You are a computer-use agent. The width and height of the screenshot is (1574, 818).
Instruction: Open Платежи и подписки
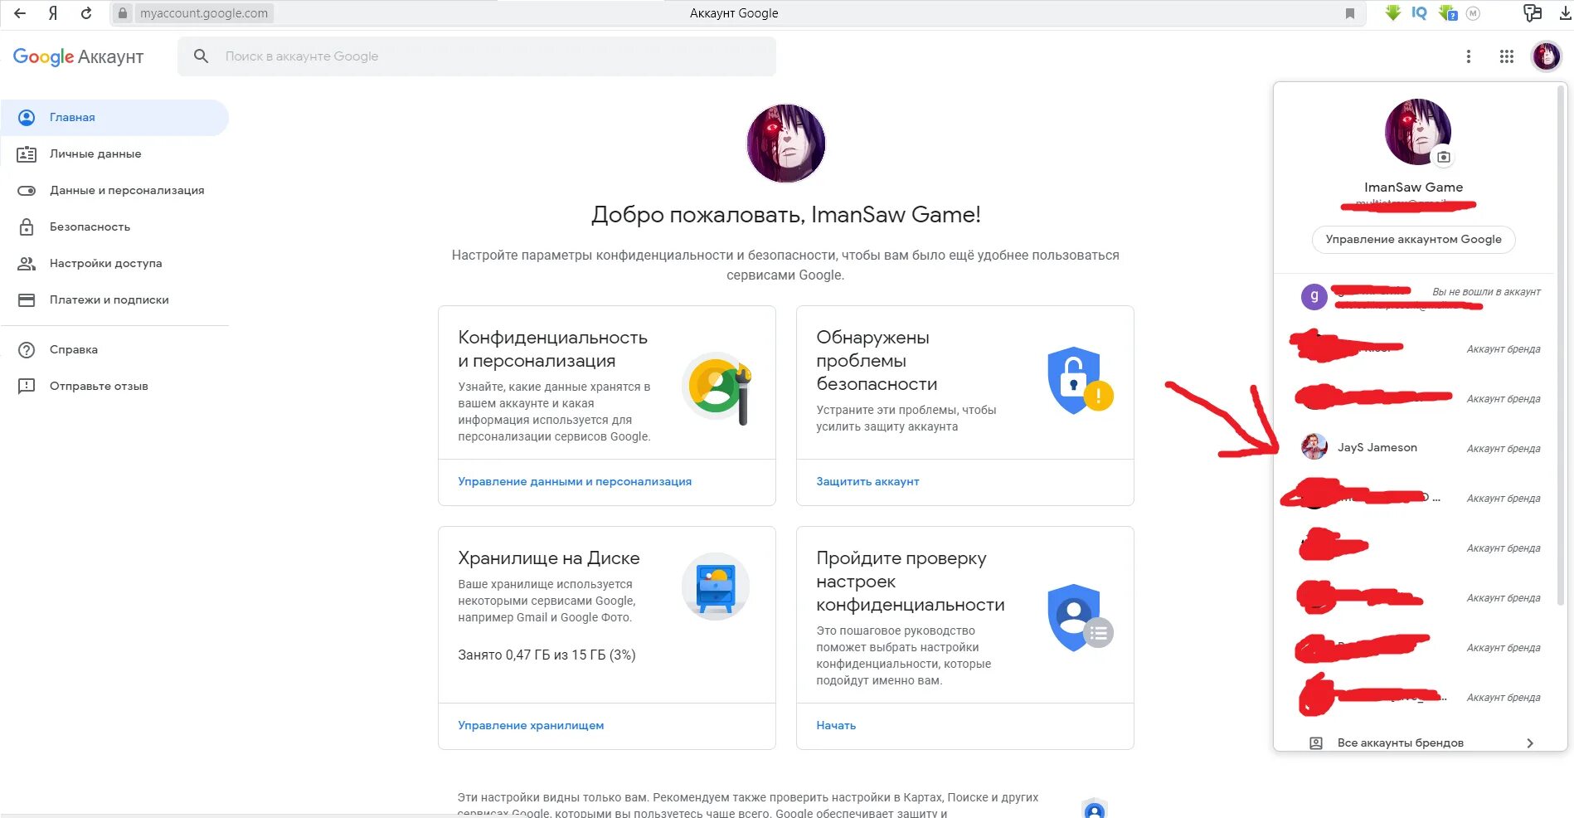[x=114, y=300]
